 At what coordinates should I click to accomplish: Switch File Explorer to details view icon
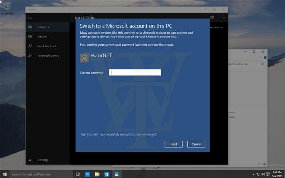[x=260, y=164]
